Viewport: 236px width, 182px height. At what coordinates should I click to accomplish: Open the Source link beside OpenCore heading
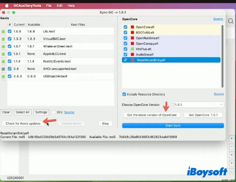click(218, 19)
